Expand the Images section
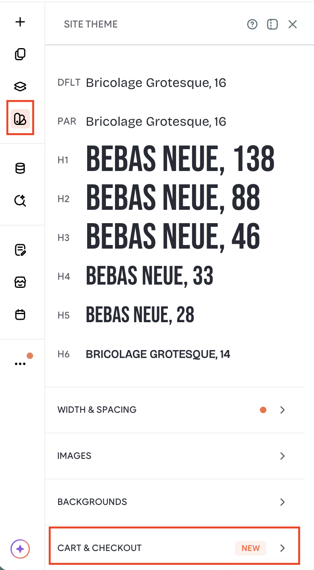The width and height of the screenshot is (314, 570). point(175,456)
